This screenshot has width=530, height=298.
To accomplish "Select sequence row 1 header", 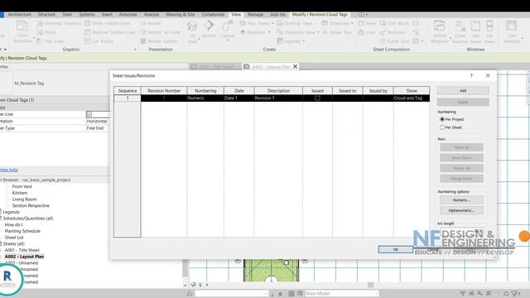I will [128, 98].
